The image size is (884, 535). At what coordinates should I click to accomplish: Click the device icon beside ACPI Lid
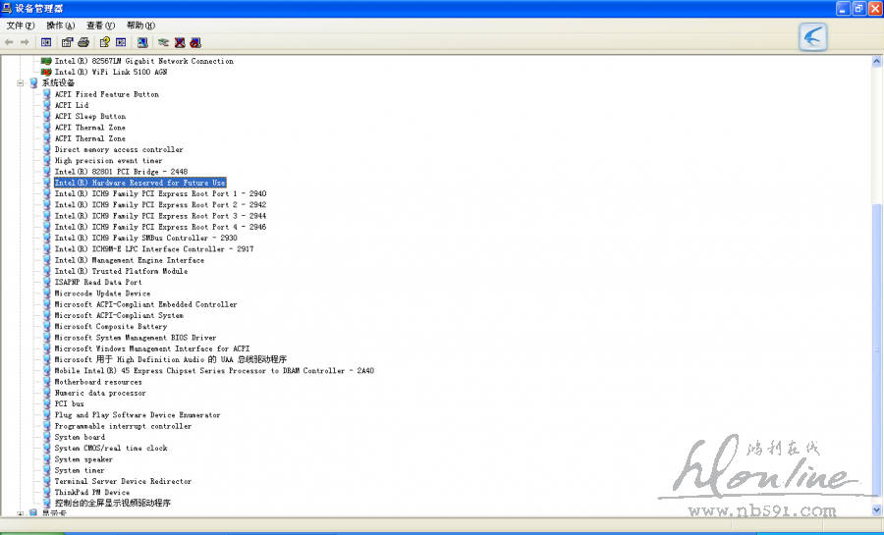pyautogui.click(x=47, y=105)
